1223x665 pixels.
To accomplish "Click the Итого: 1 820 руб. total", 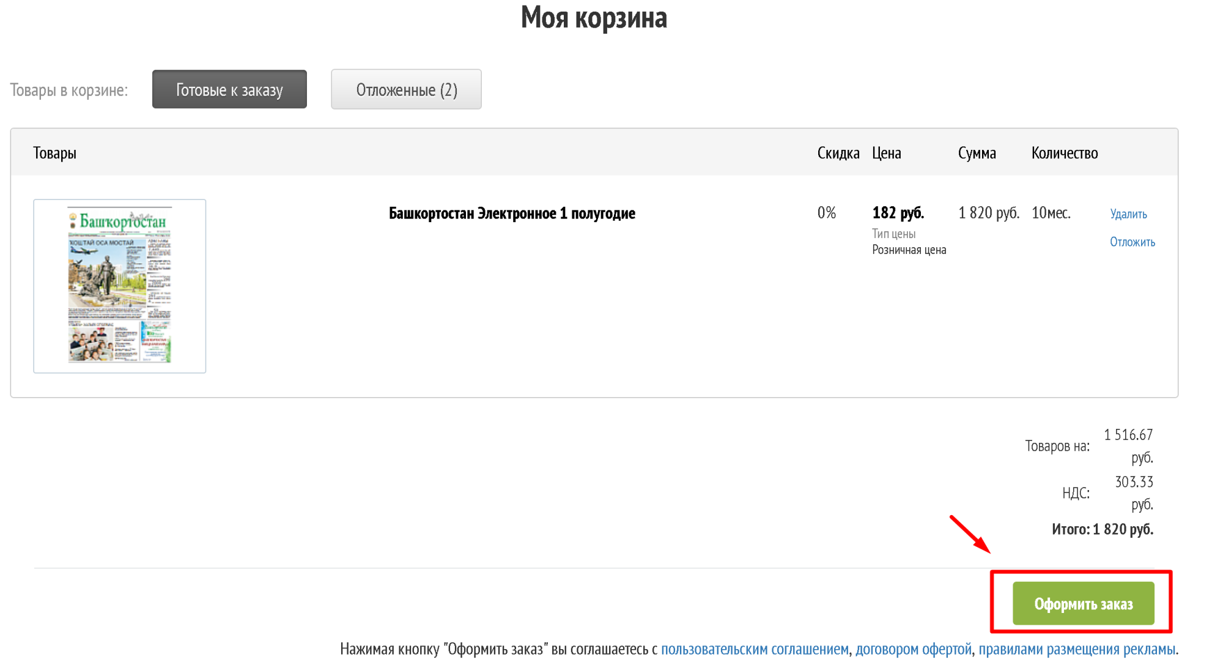I will [x=1102, y=529].
